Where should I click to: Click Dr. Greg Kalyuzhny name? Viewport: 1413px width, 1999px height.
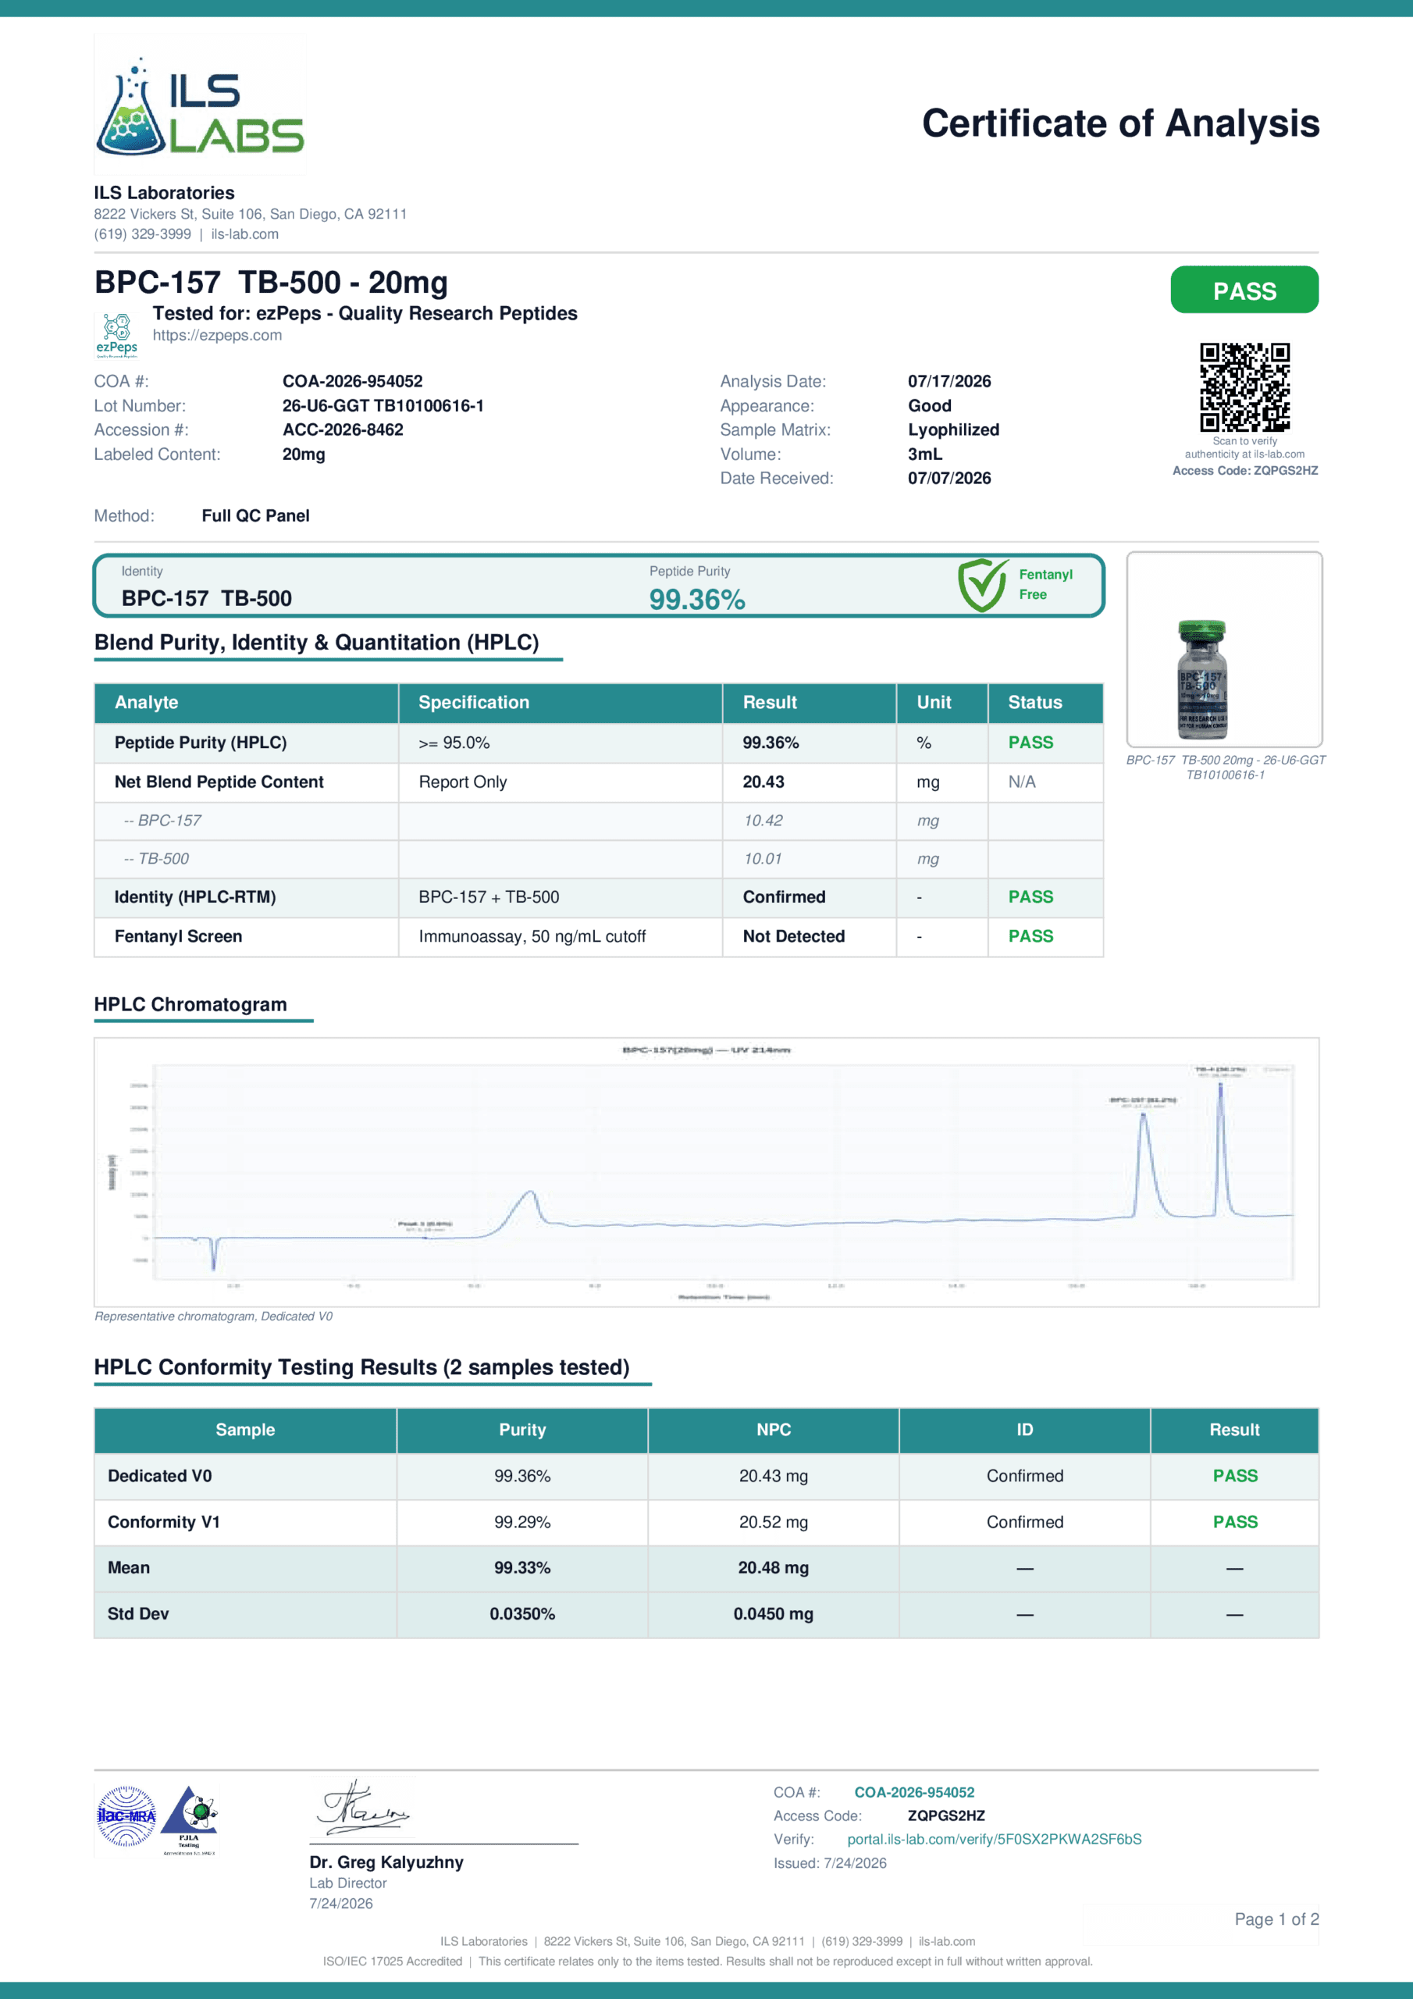[386, 1862]
